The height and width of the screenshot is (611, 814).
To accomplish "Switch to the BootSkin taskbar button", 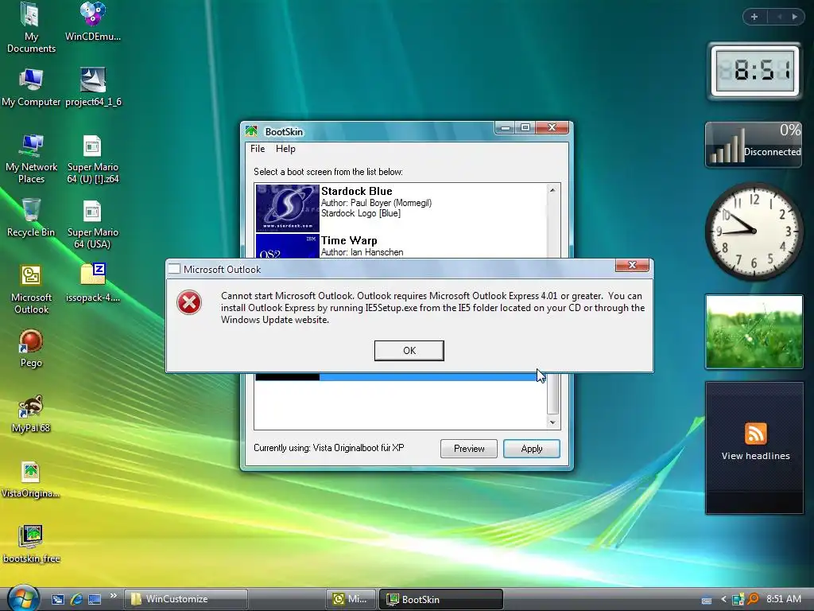I will [x=440, y=599].
